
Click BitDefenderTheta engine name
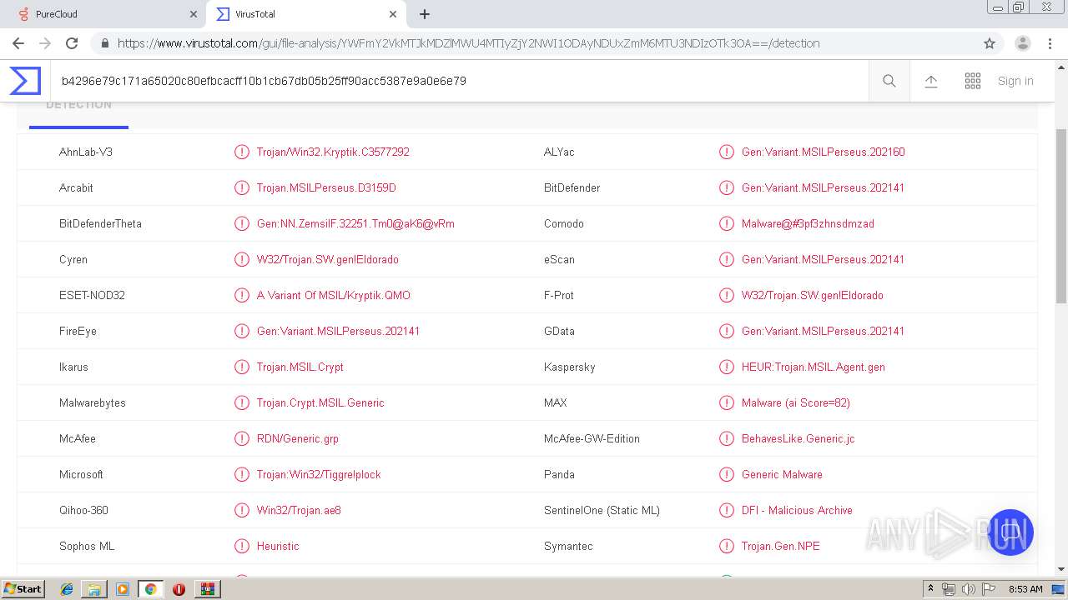click(100, 223)
